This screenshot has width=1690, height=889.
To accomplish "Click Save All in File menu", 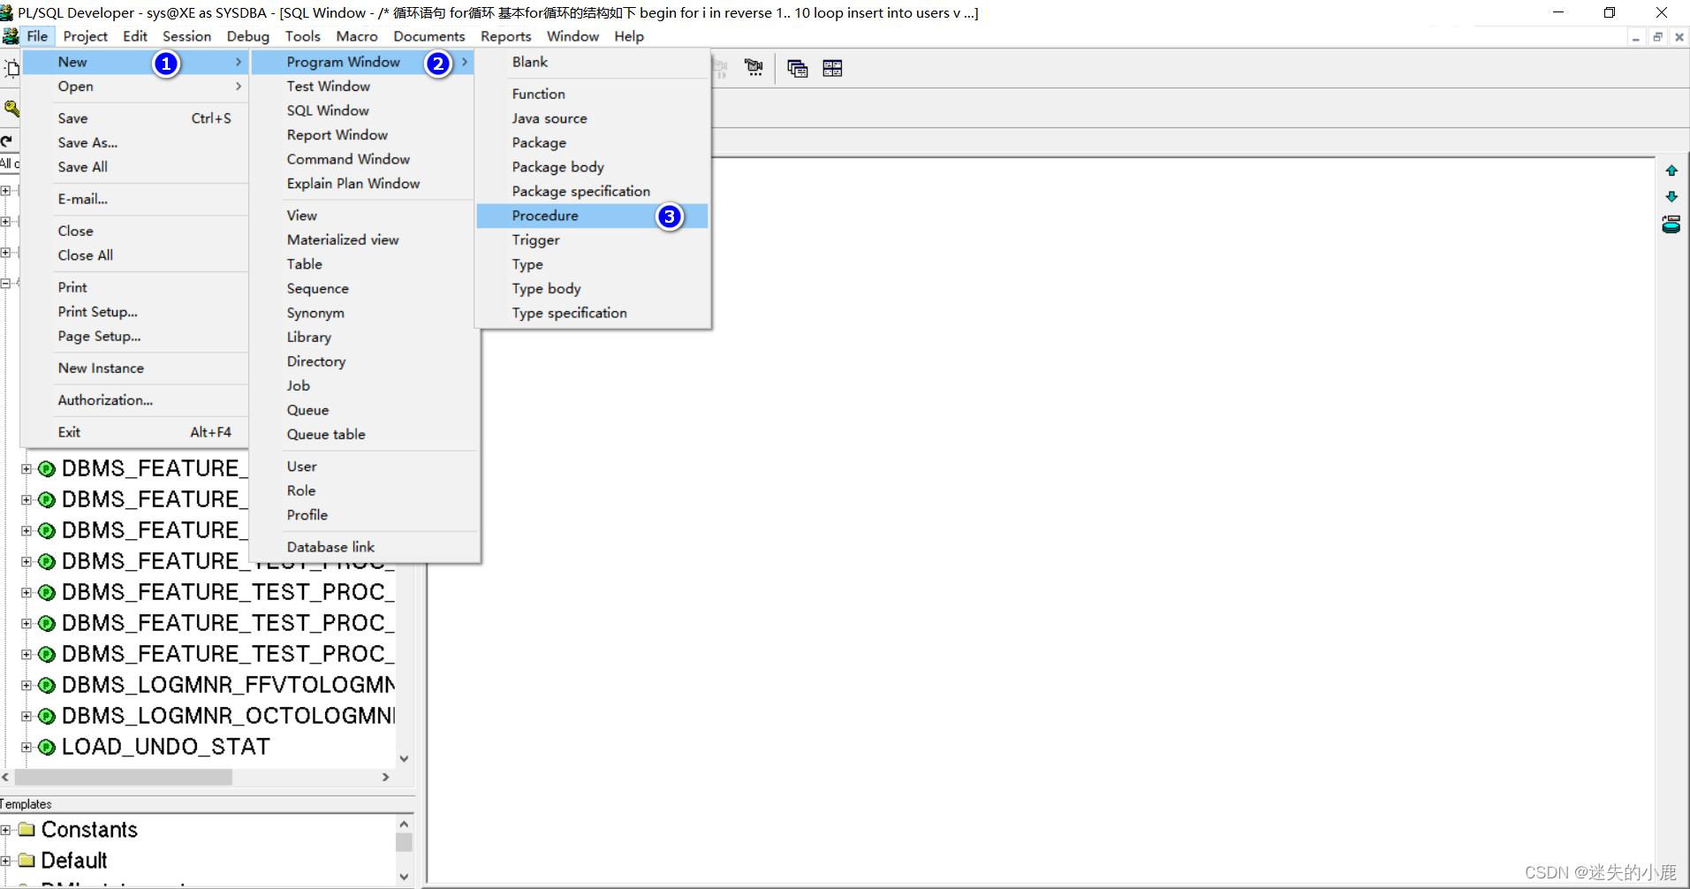I will [134, 167].
